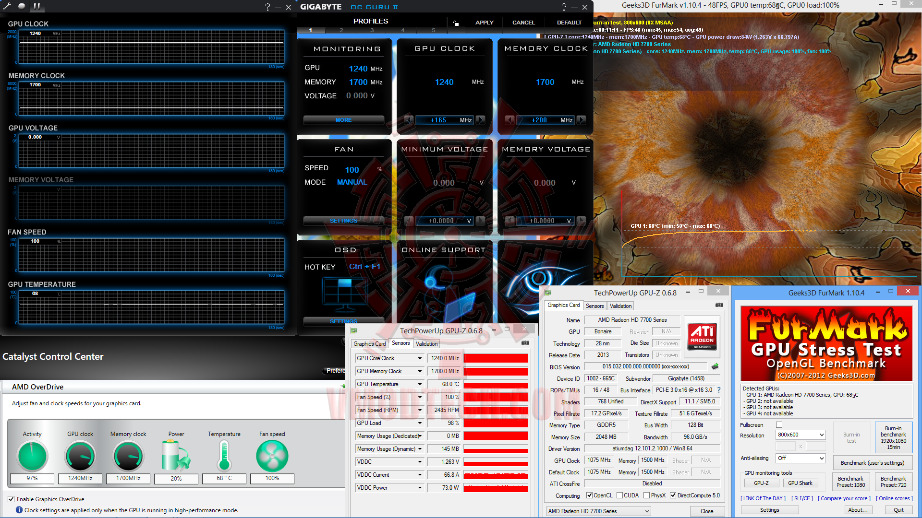Open the wrench settings icon top-left
This screenshot has width=922, height=518.
(x=7, y=7)
